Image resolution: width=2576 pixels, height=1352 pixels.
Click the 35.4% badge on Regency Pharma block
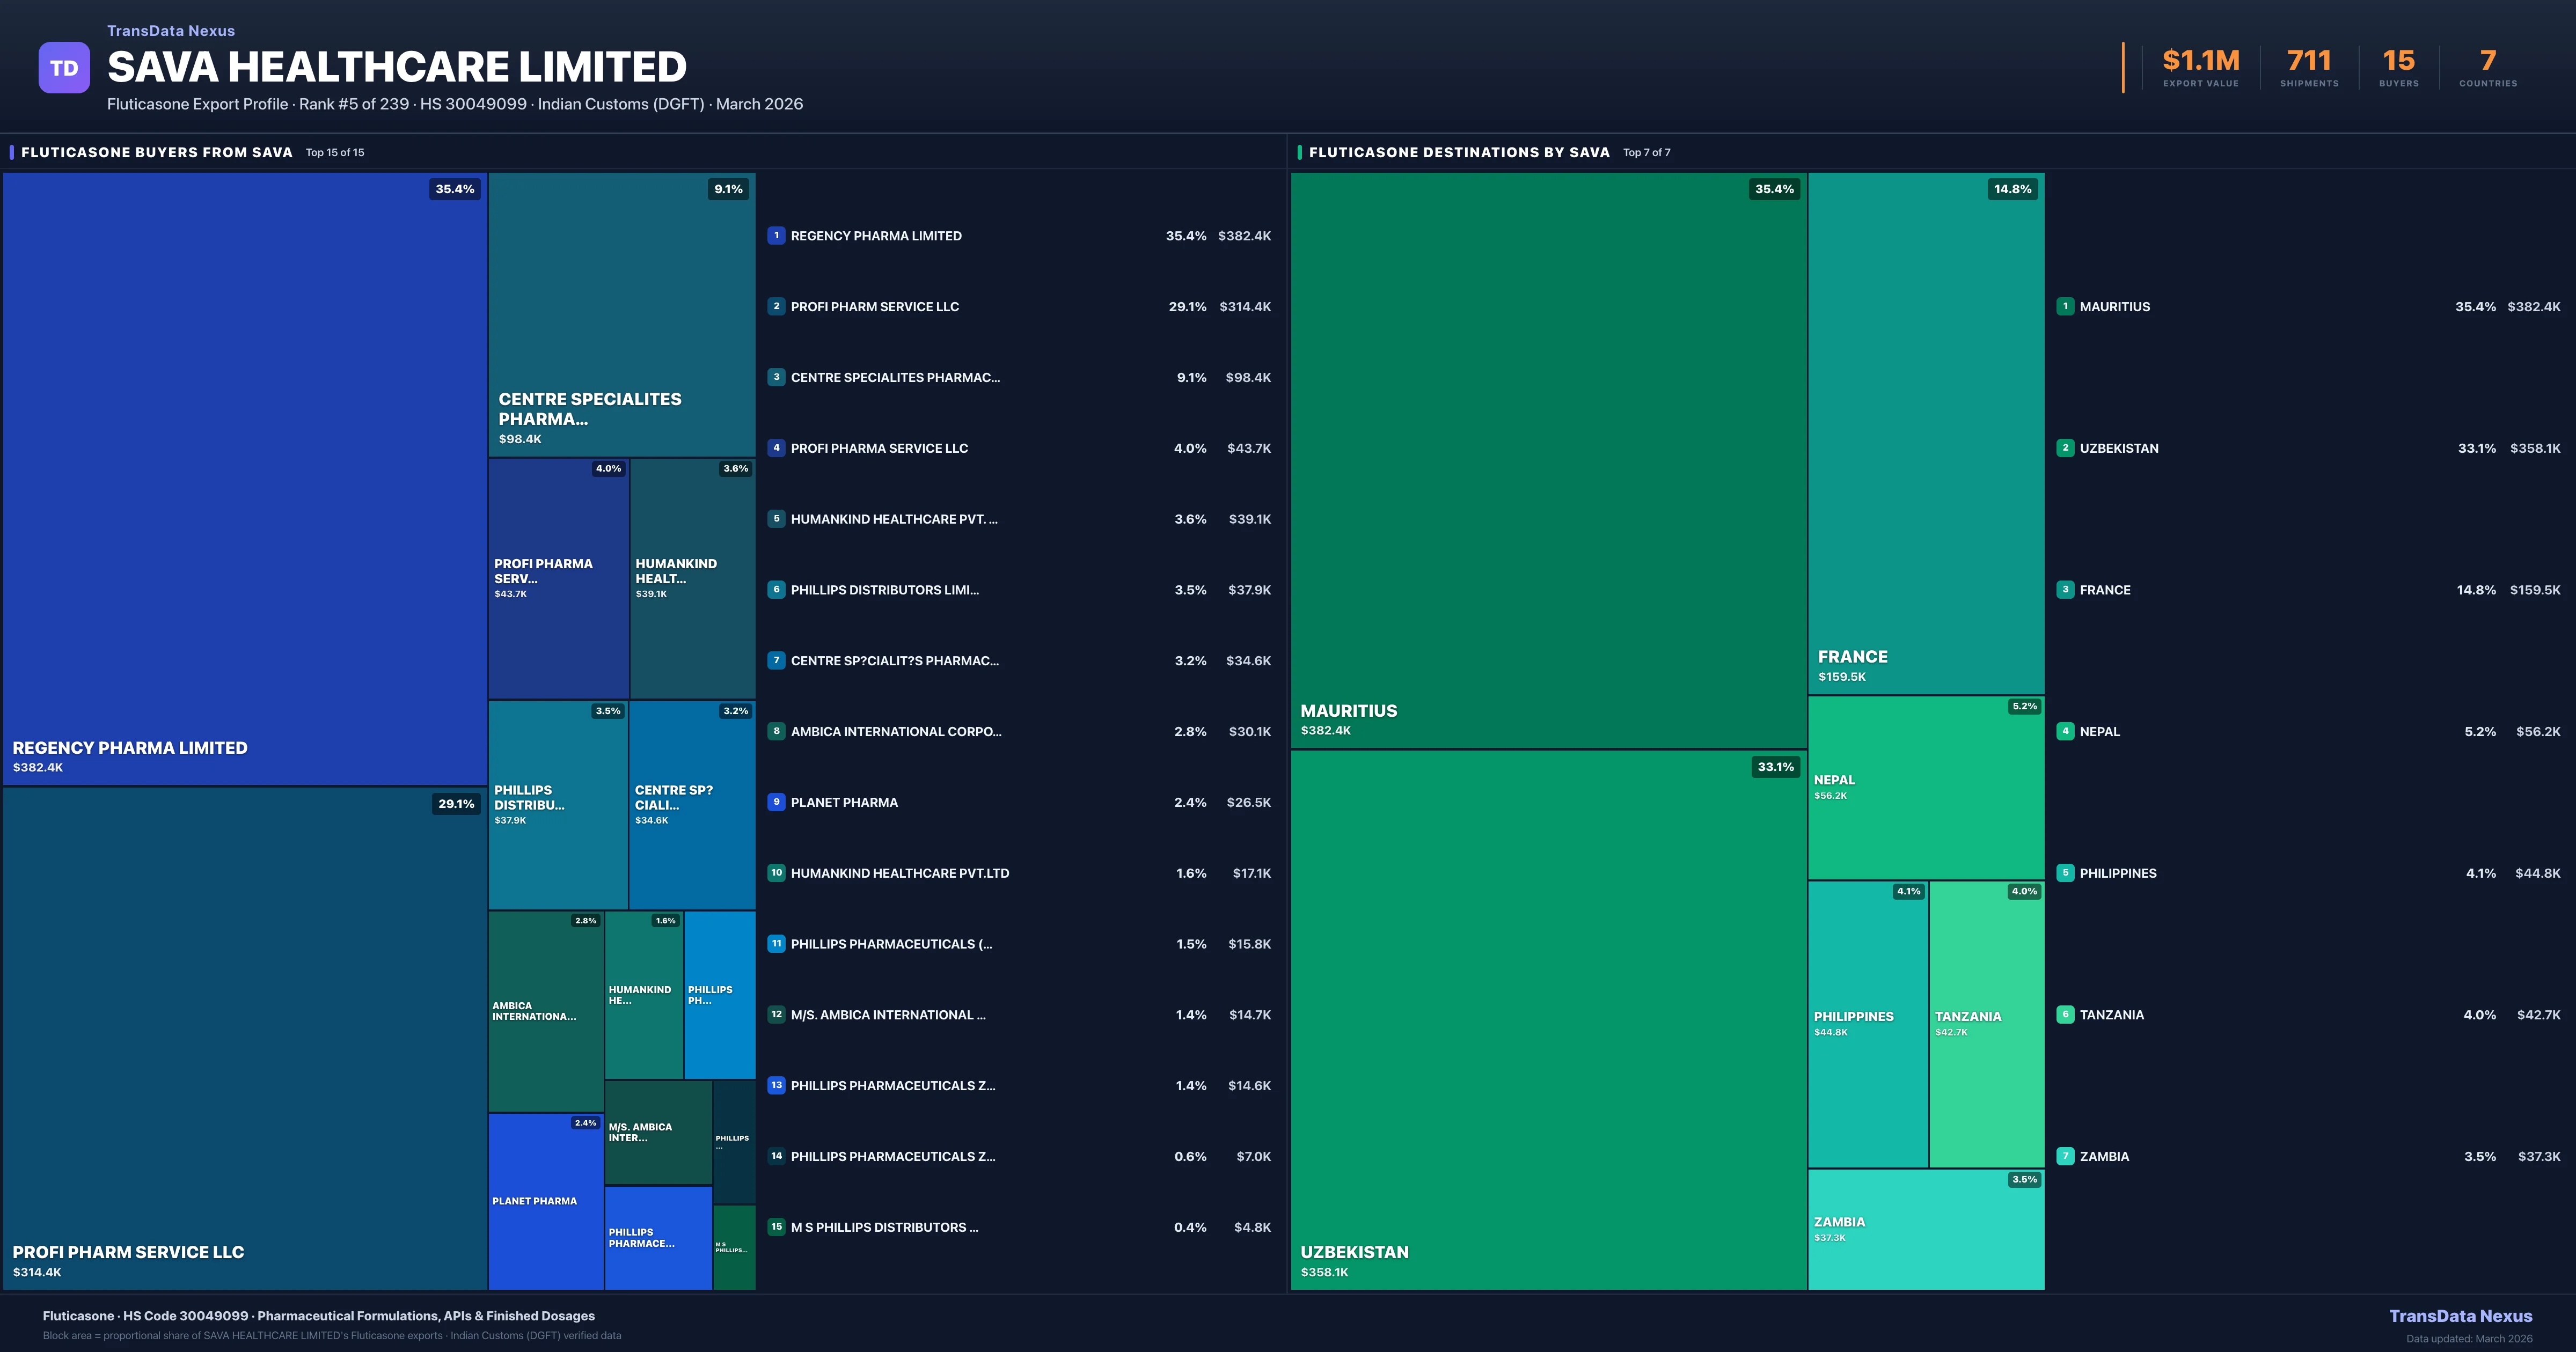click(x=454, y=189)
